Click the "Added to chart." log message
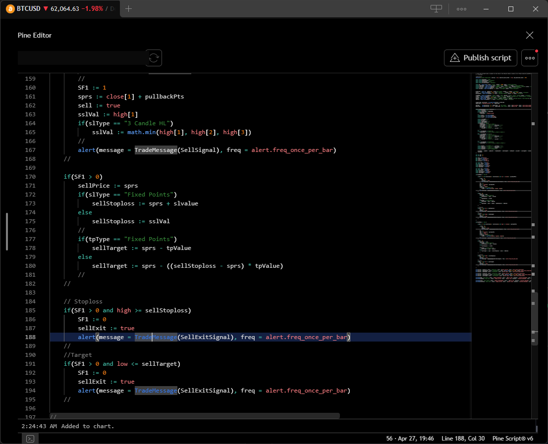Viewport: 548px width, 444px height. (x=88, y=426)
